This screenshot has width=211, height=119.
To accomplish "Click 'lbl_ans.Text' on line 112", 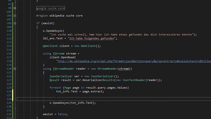I will click(53, 38).
